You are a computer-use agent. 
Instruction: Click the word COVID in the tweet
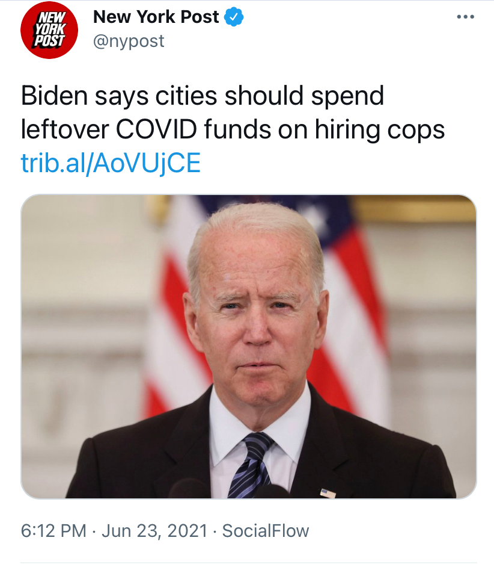(156, 129)
